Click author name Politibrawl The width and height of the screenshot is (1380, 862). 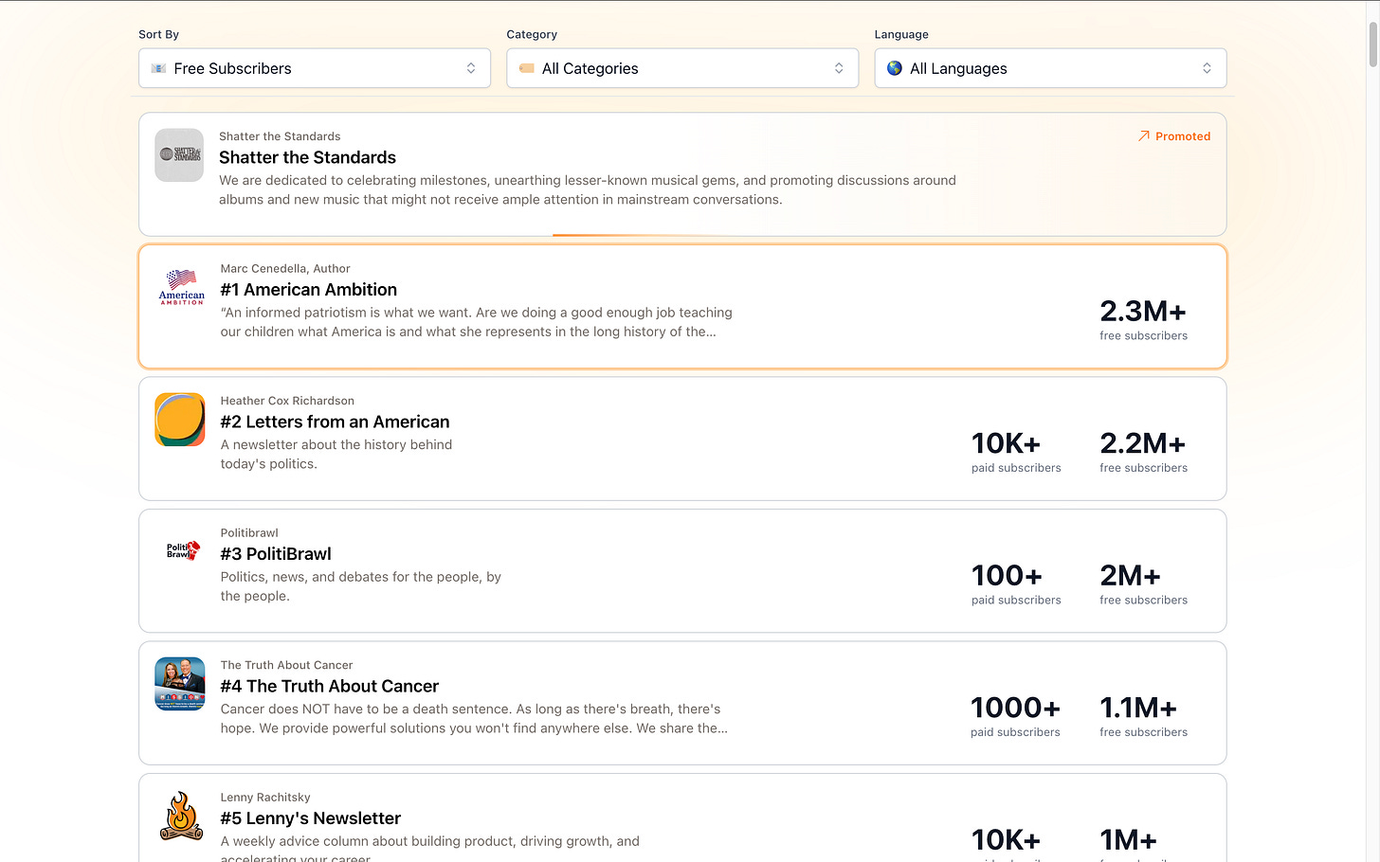coord(249,533)
